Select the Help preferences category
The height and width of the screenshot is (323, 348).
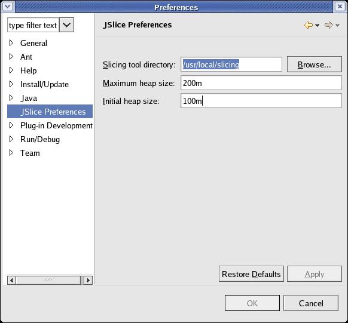pyautogui.click(x=29, y=70)
